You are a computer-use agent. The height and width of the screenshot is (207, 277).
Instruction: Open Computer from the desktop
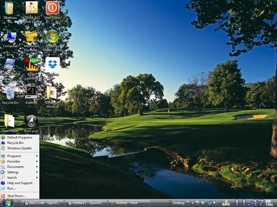pyautogui.click(x=10, y=36)
